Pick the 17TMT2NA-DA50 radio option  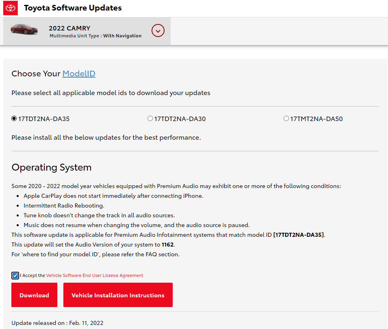(286, 119)
